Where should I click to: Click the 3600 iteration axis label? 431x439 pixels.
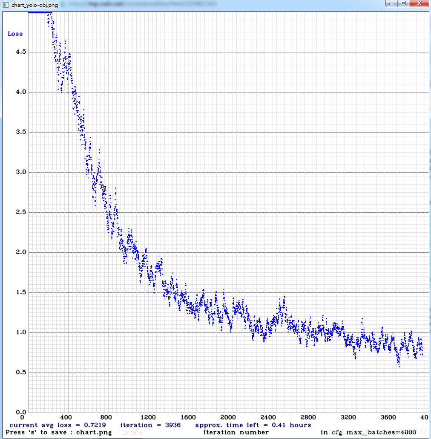pos(388,417)
